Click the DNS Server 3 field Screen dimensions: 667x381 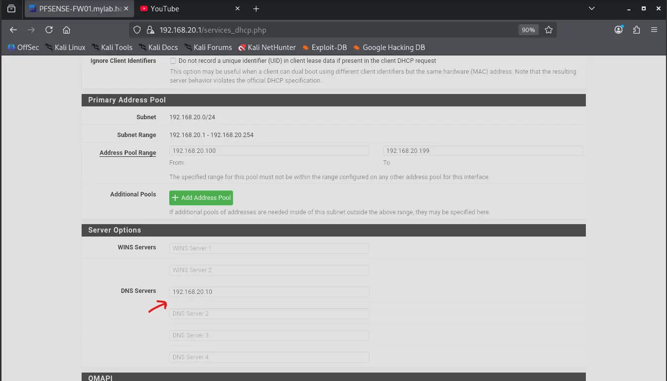[269, 335]
